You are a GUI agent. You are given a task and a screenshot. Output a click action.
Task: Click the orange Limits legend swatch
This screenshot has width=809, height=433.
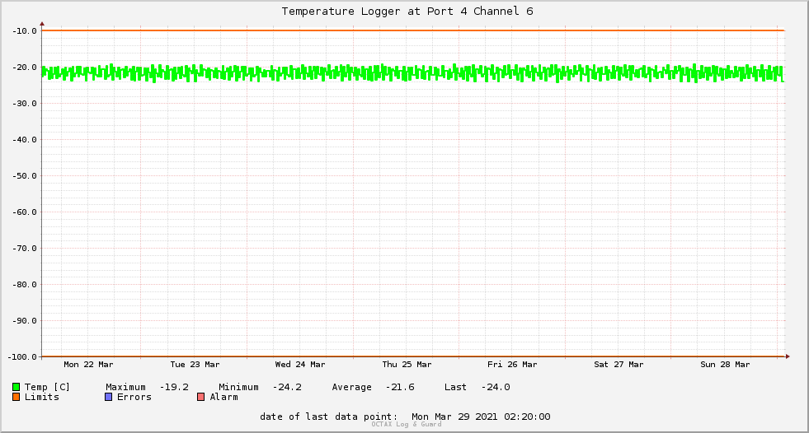tap(16, 397)
